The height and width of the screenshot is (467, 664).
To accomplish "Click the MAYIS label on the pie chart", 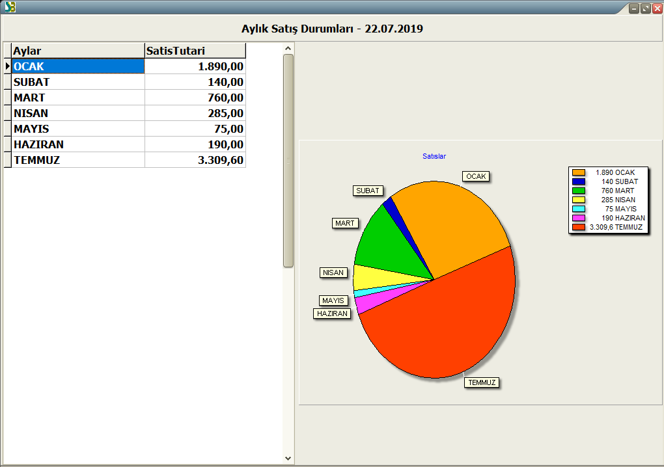I will (333, 300).
